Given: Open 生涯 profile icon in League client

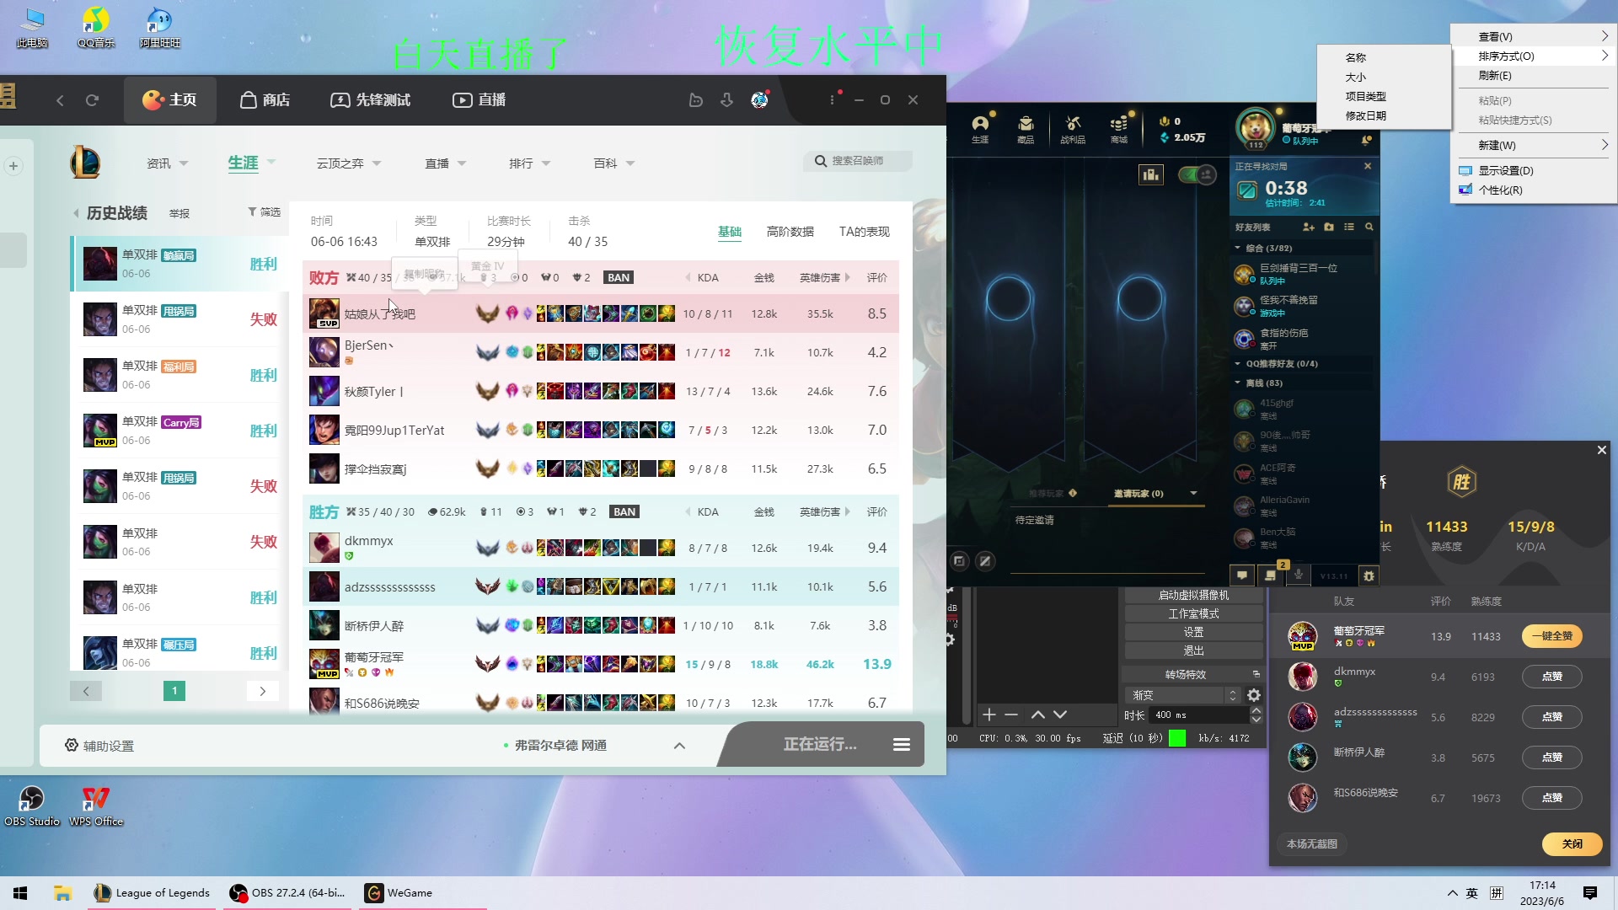Looking at the screenshot, I should (980, 129).
